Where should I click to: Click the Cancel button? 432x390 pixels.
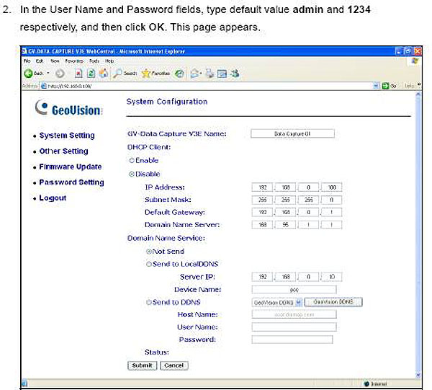(174, 365)
